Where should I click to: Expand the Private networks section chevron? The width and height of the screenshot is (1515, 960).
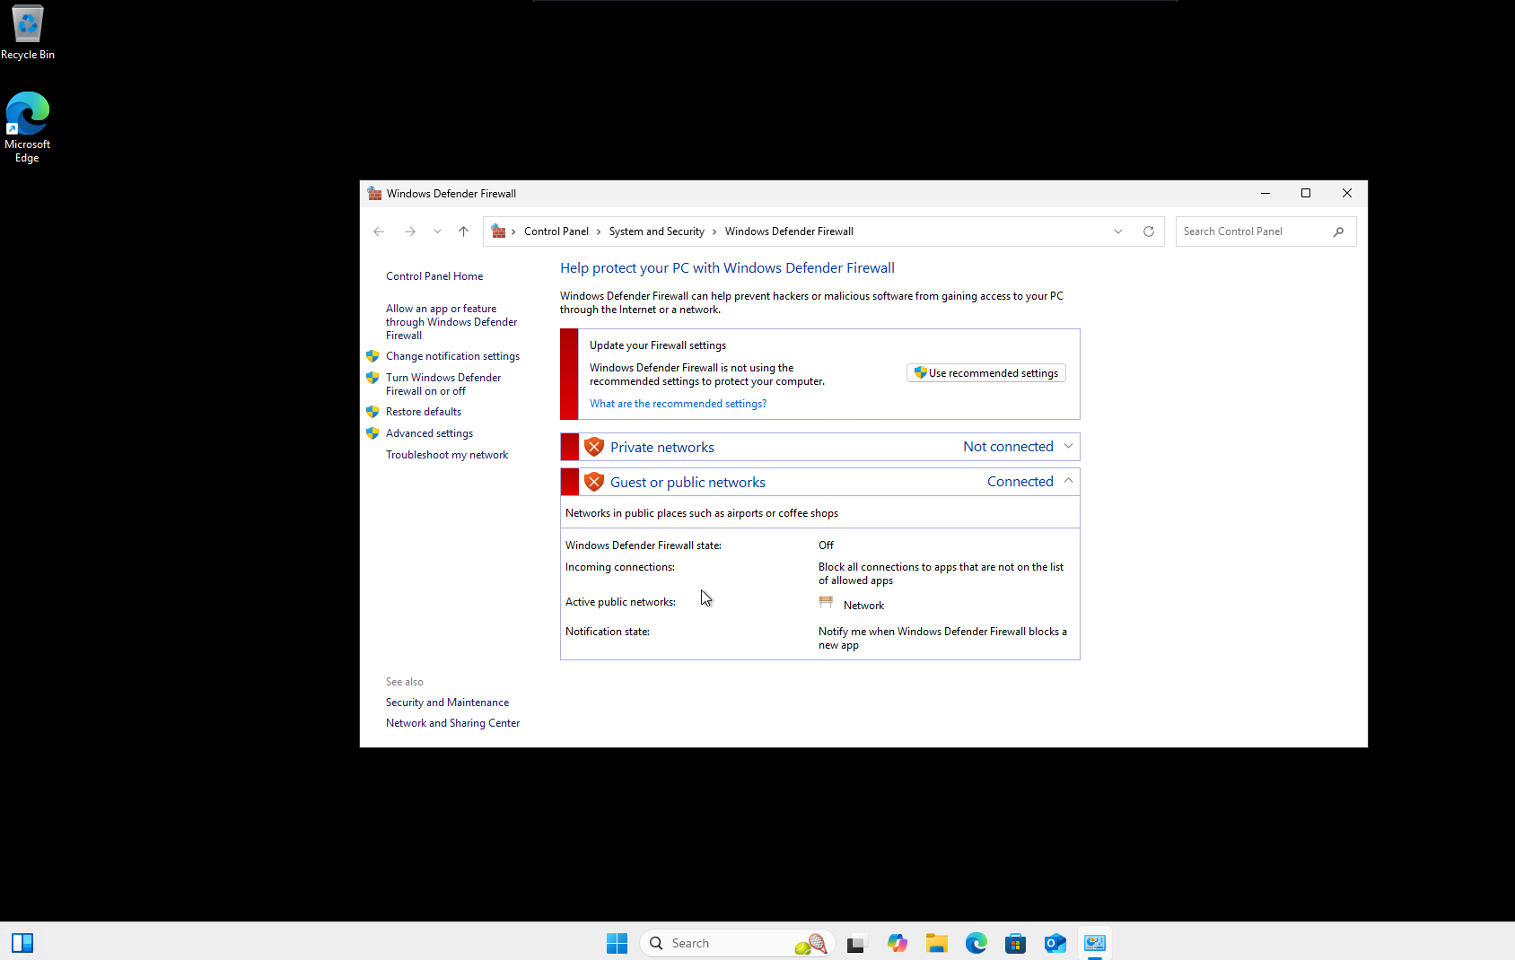pyautogui.click(x=1068, y=446)
